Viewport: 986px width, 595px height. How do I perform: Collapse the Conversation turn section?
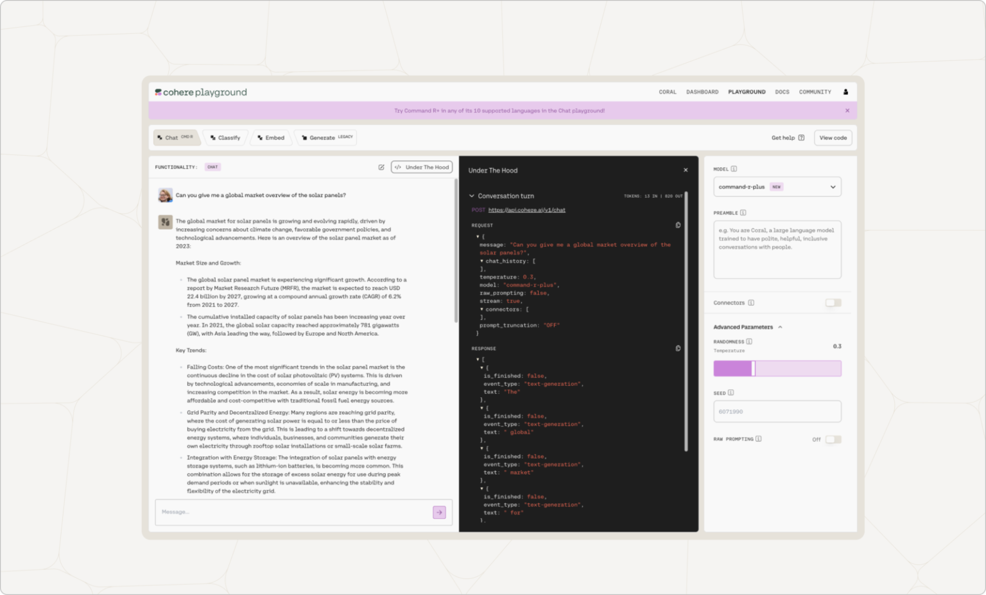[472, 196]
